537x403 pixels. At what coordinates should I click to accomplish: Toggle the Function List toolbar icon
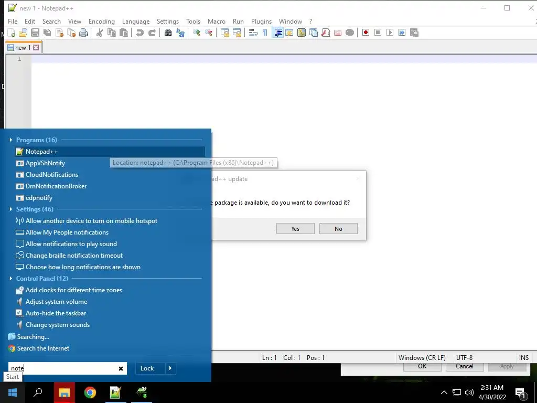click(326, 33)
